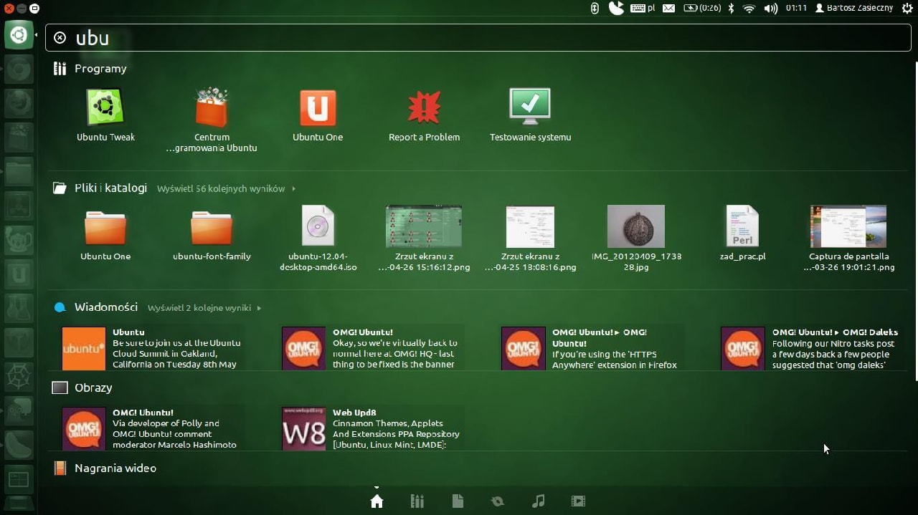Open OMG! Daleks Nitro tasks message
Viewport: 918px width, 515px height.
click(812, 348)
